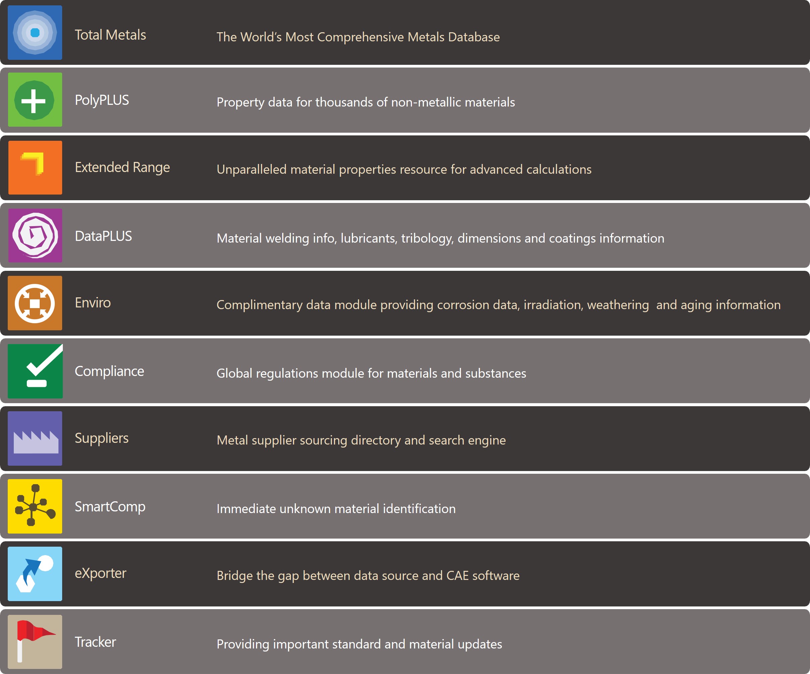The image size is (810, 674).
Task: Click the Total Metals blue circle icon
Action: coord(35,32)
